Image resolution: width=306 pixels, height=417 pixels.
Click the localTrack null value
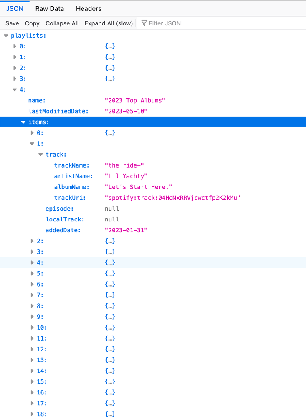point(112,219)
